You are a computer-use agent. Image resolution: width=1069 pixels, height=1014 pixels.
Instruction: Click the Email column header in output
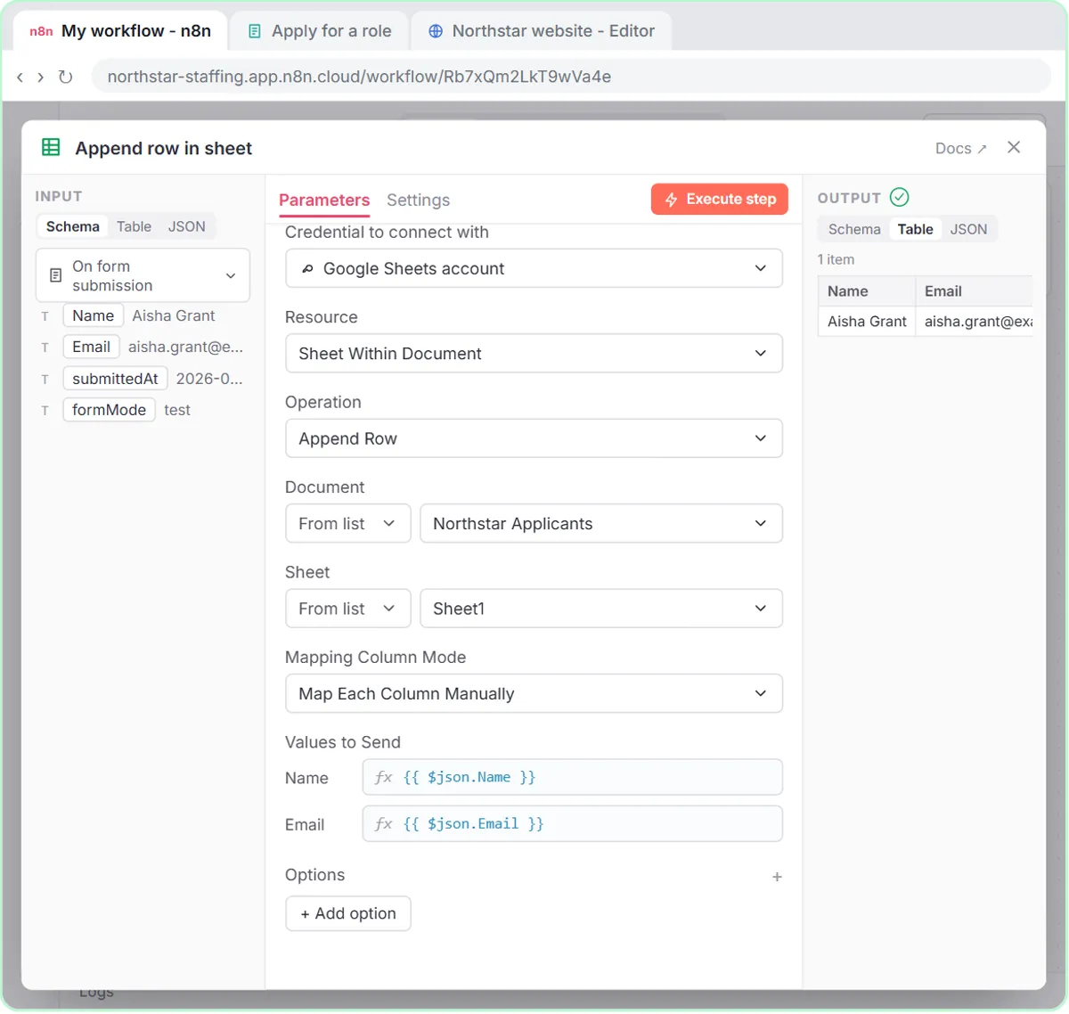point(975,291)
